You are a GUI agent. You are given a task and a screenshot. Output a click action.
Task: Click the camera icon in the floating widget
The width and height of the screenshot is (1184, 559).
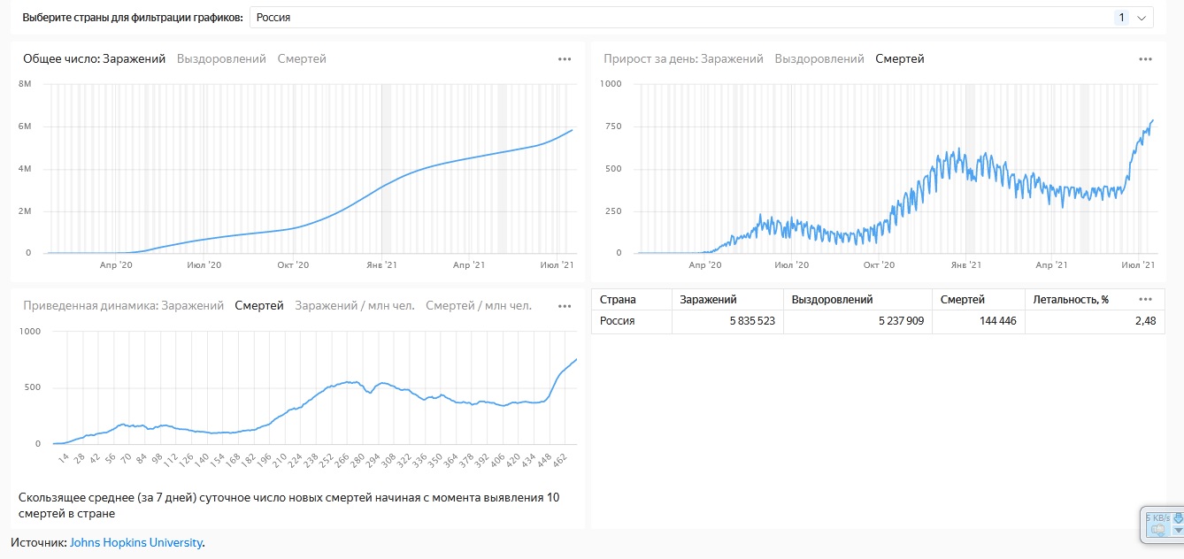(x=1157, y=530)
